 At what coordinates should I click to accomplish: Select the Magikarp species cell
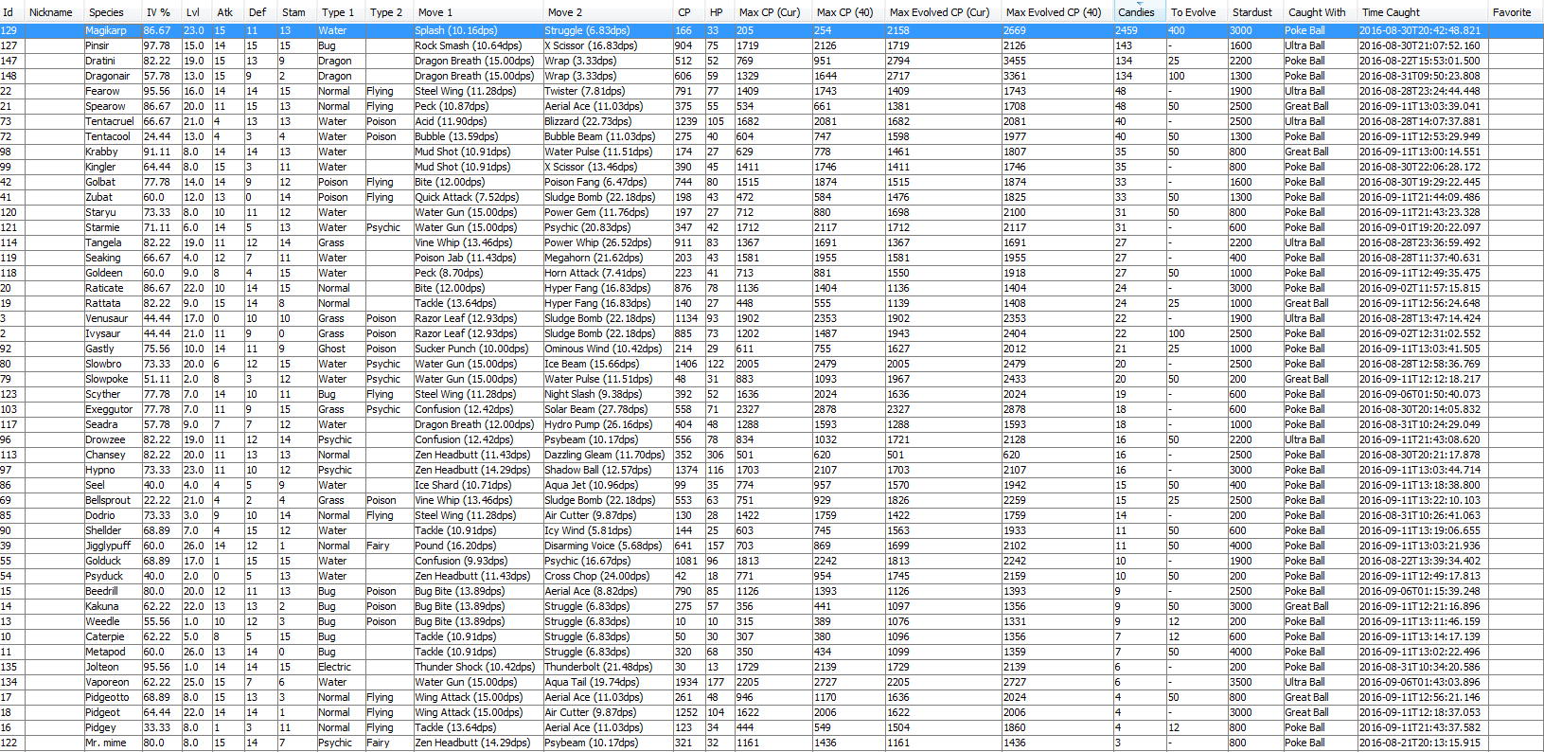112,30
